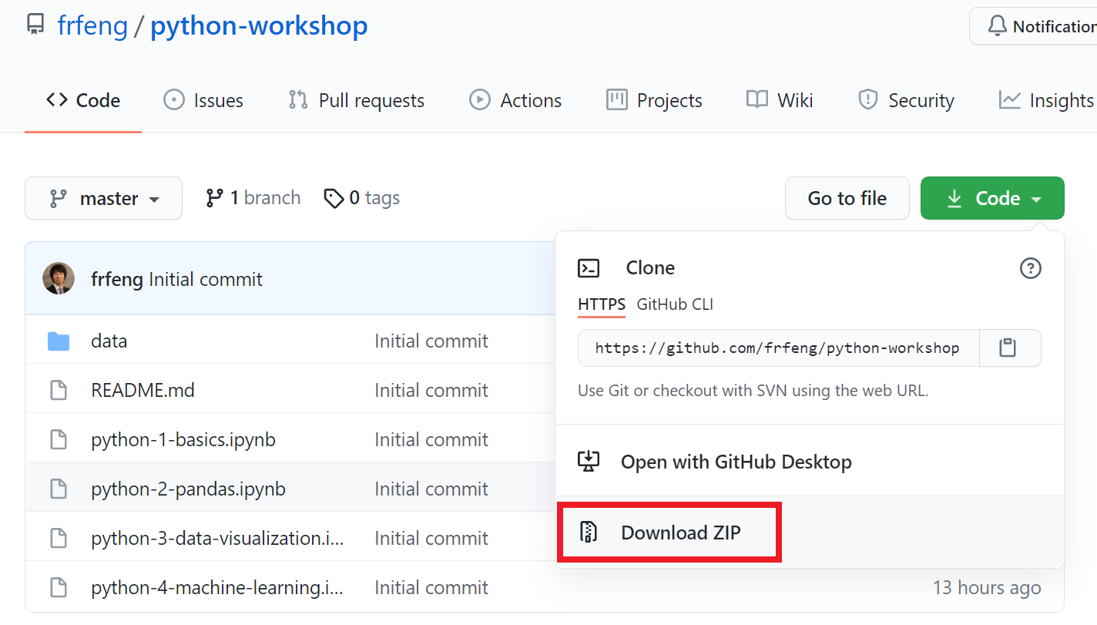1097x625 pixels.
Task: Open Initial commit link in python-4-machine-learning row
Action: coord(431,587)
